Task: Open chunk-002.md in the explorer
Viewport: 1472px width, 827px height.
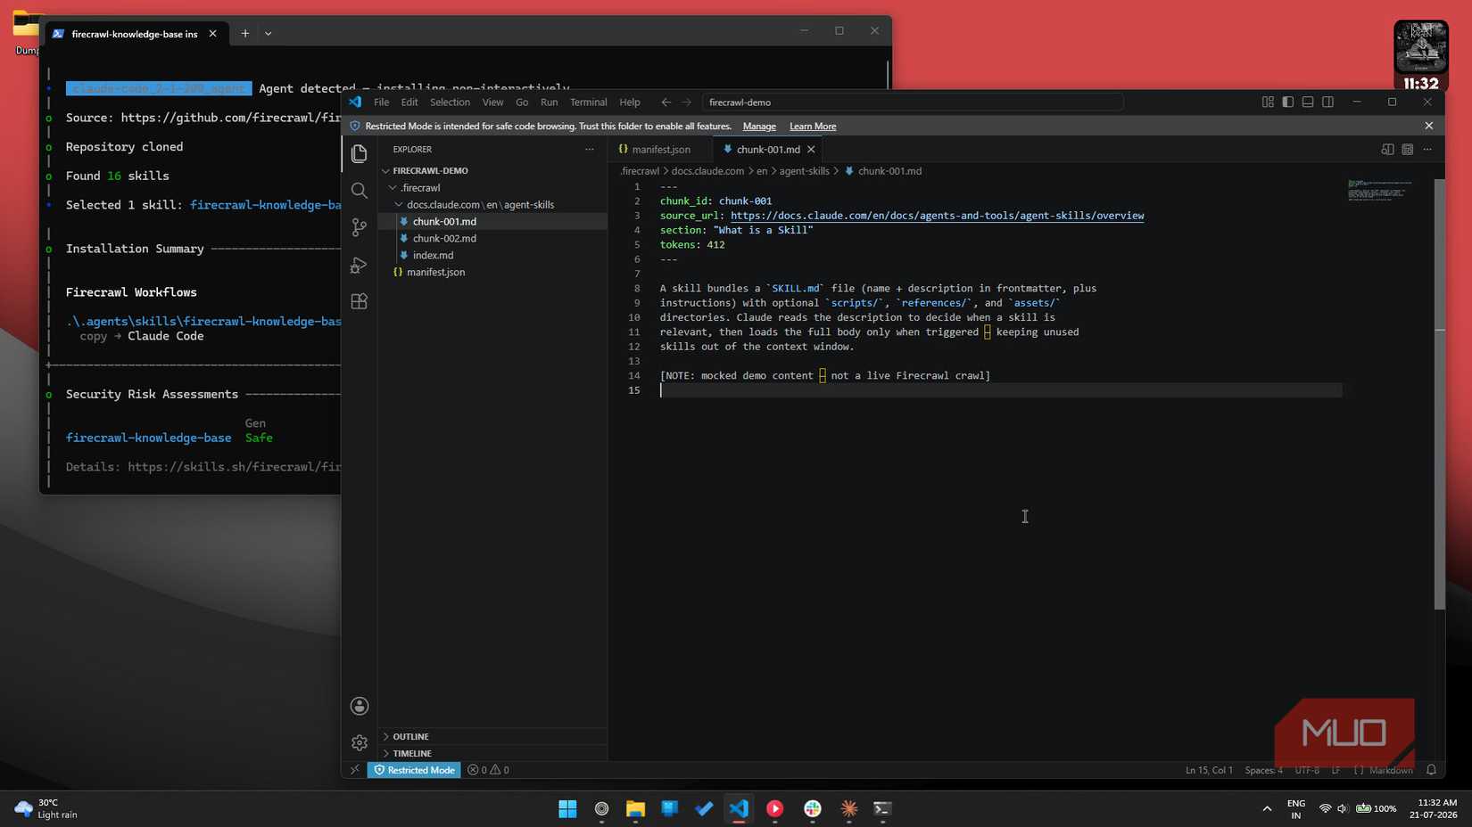Action: [x=492, y=239]
